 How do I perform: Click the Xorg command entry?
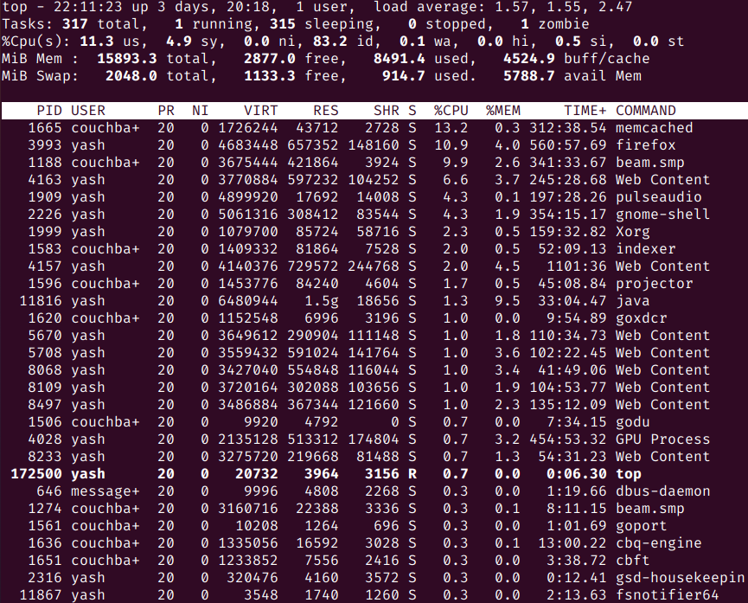632,232
